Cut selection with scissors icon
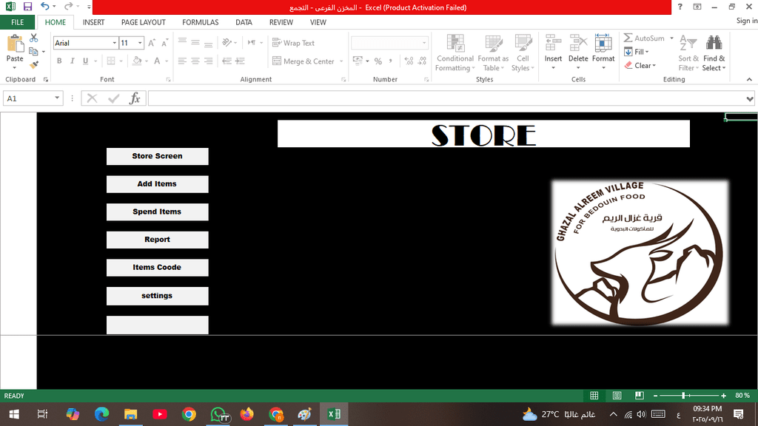Viewport: 758px width, 426px height. tap(34, 38)
